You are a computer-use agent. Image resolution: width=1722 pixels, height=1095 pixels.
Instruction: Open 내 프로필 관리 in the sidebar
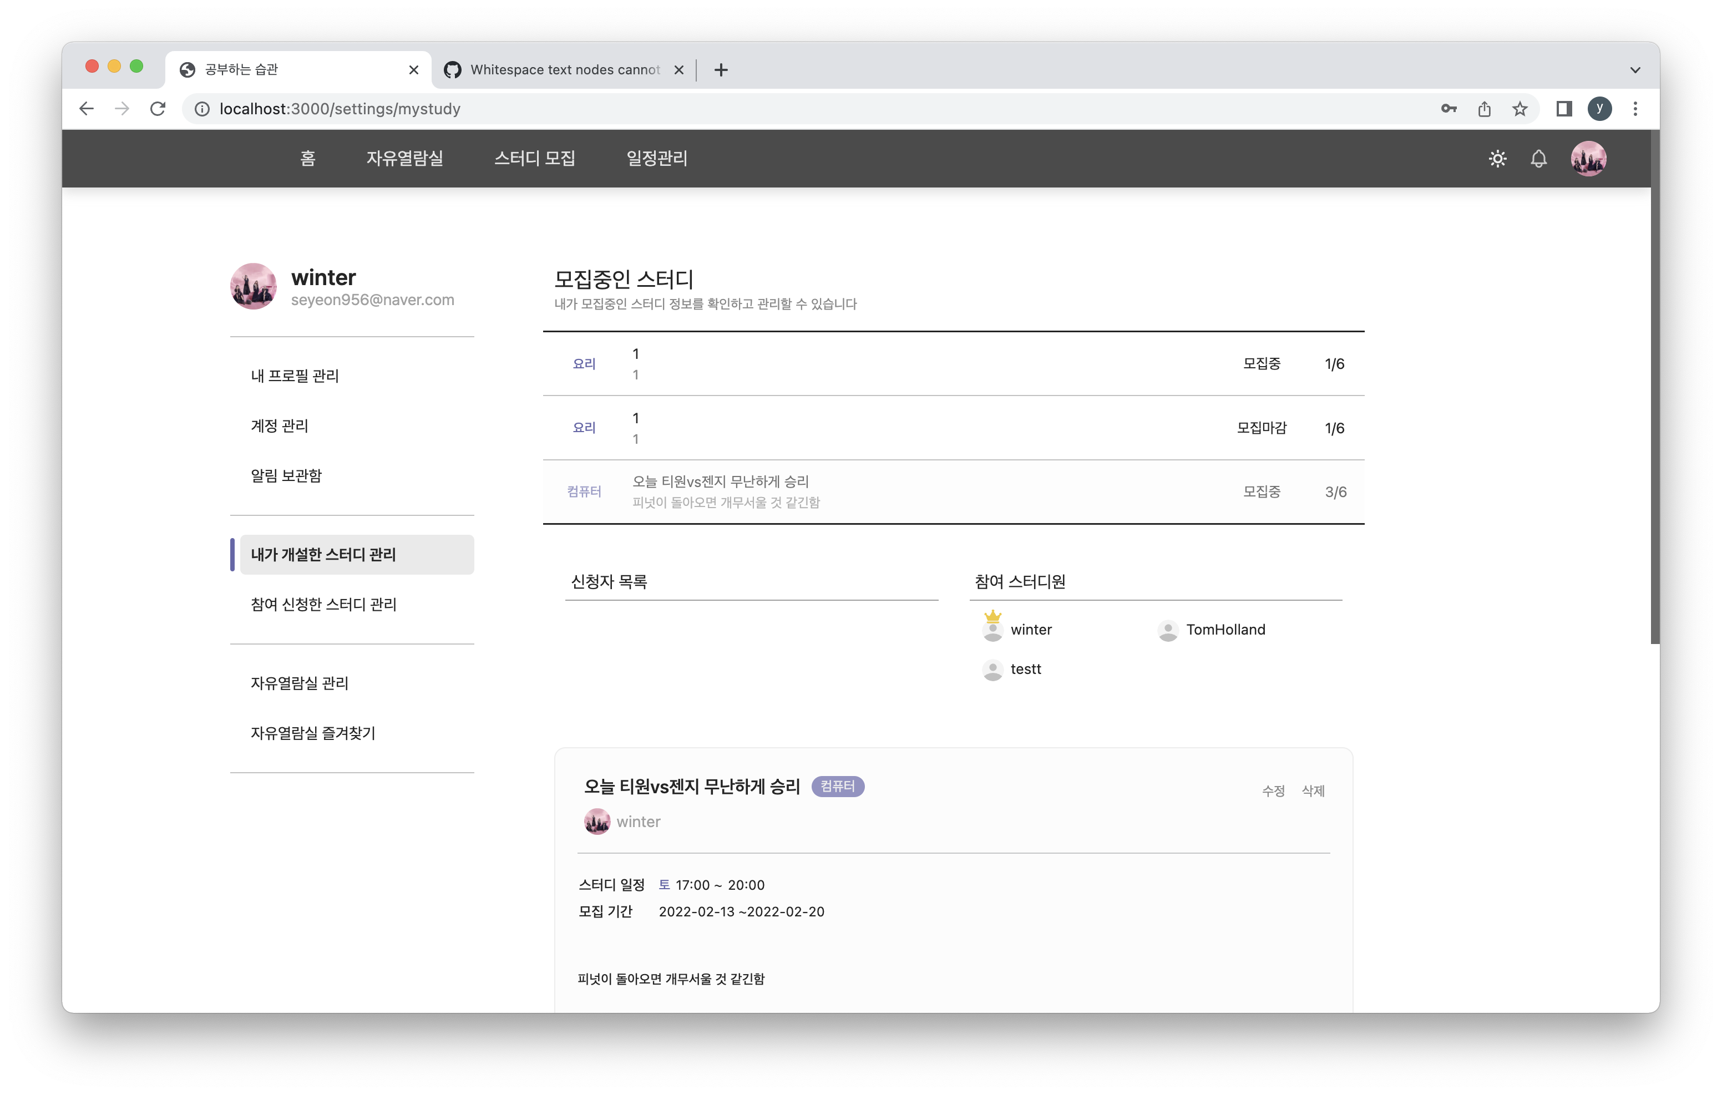[295, 375]
